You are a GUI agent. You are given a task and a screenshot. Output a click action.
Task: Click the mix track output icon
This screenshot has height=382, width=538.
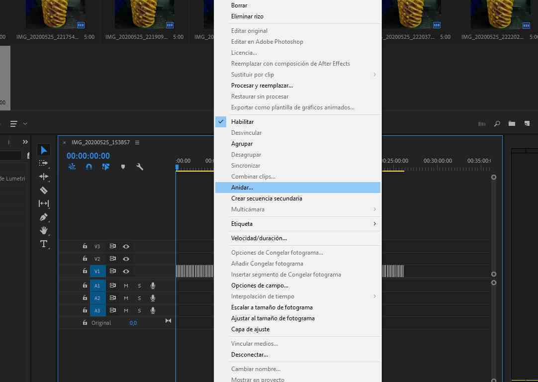[168, 320]
